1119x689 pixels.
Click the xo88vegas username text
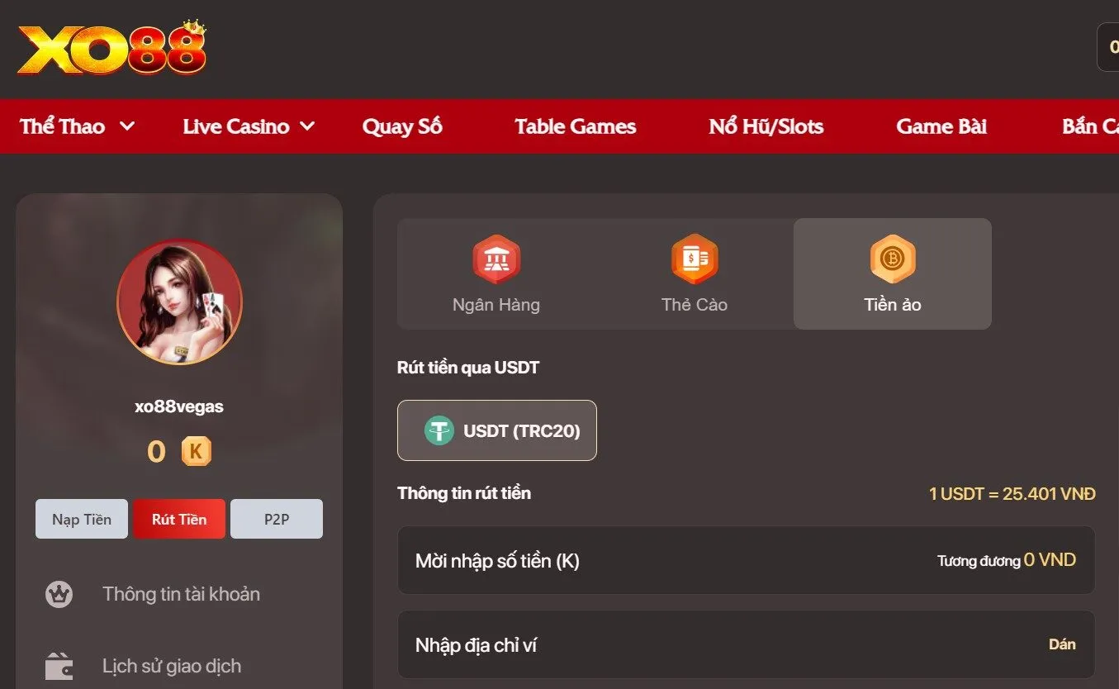coord(179,406)
